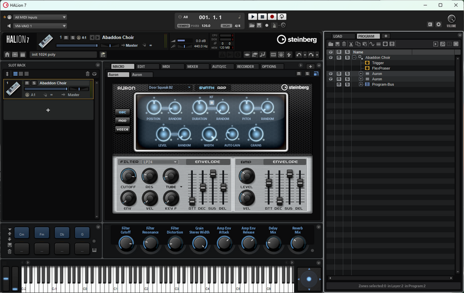The width and height of the screenshot is (464, 293).
Task: Click the Cm chord trigger pad
Action: [22, 233]
